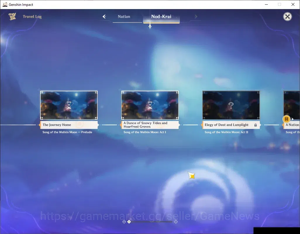Screen dimensions: 300x234
Task: Close the Travel Log with X button
Action: [x=287, y=17]
